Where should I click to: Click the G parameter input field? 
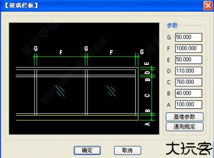(x=189, y=37)
